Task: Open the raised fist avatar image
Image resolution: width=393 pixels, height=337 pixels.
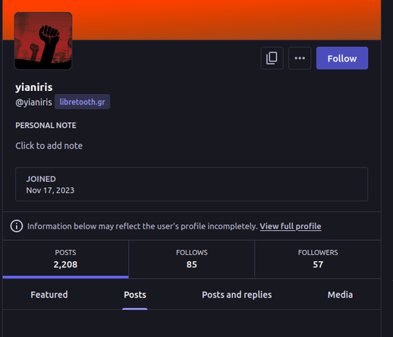Action: (x=43, y=41)
